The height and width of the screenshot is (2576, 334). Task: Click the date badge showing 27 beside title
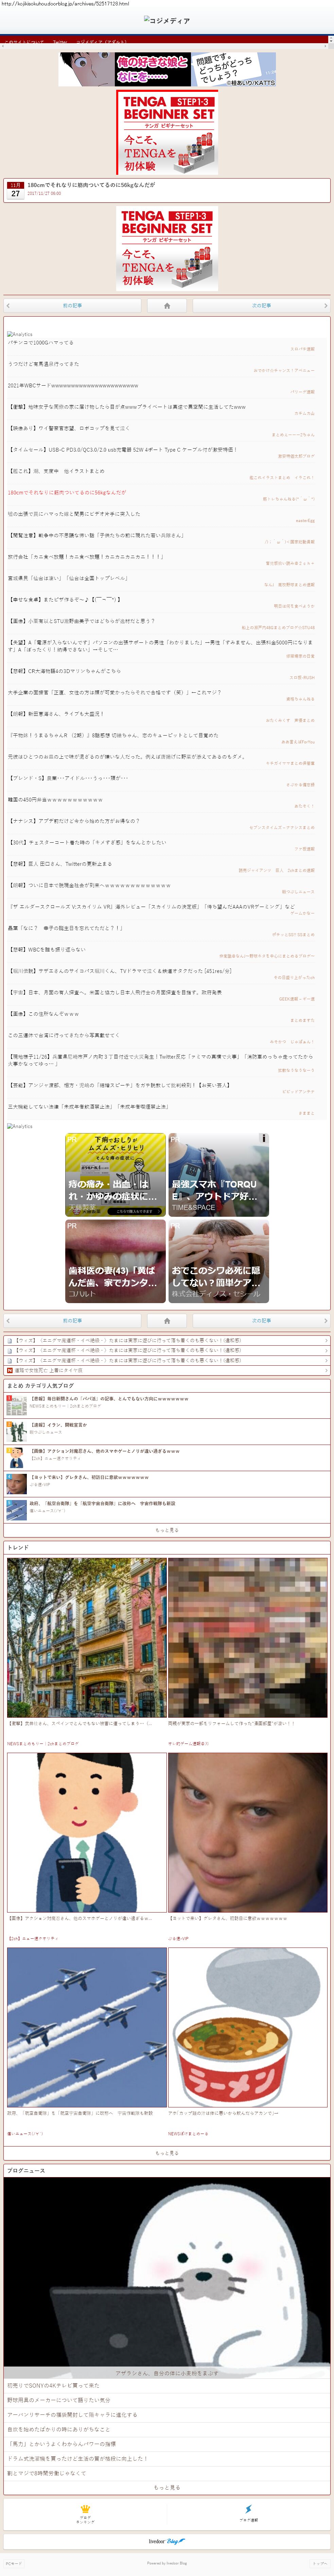point(15,190)
